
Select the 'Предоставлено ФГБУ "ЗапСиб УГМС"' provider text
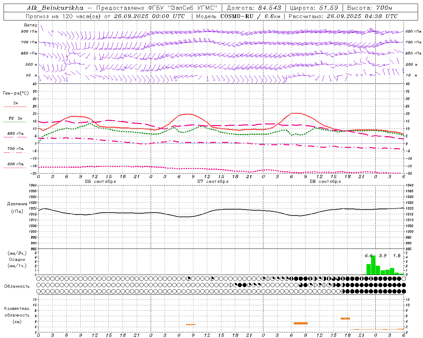tap(157, 8)
